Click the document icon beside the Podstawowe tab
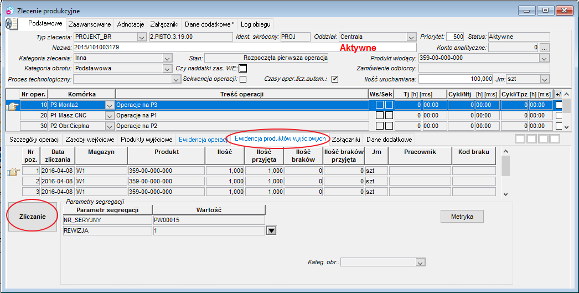 pos(12,24)
